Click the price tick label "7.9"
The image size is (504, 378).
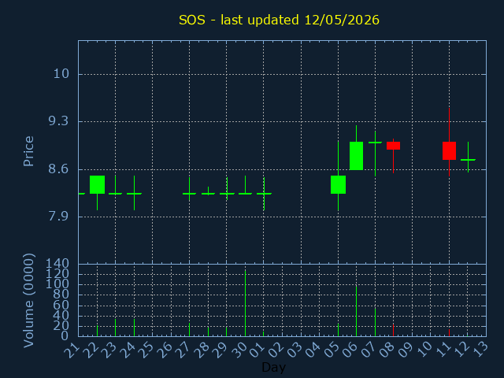[58, 217]
